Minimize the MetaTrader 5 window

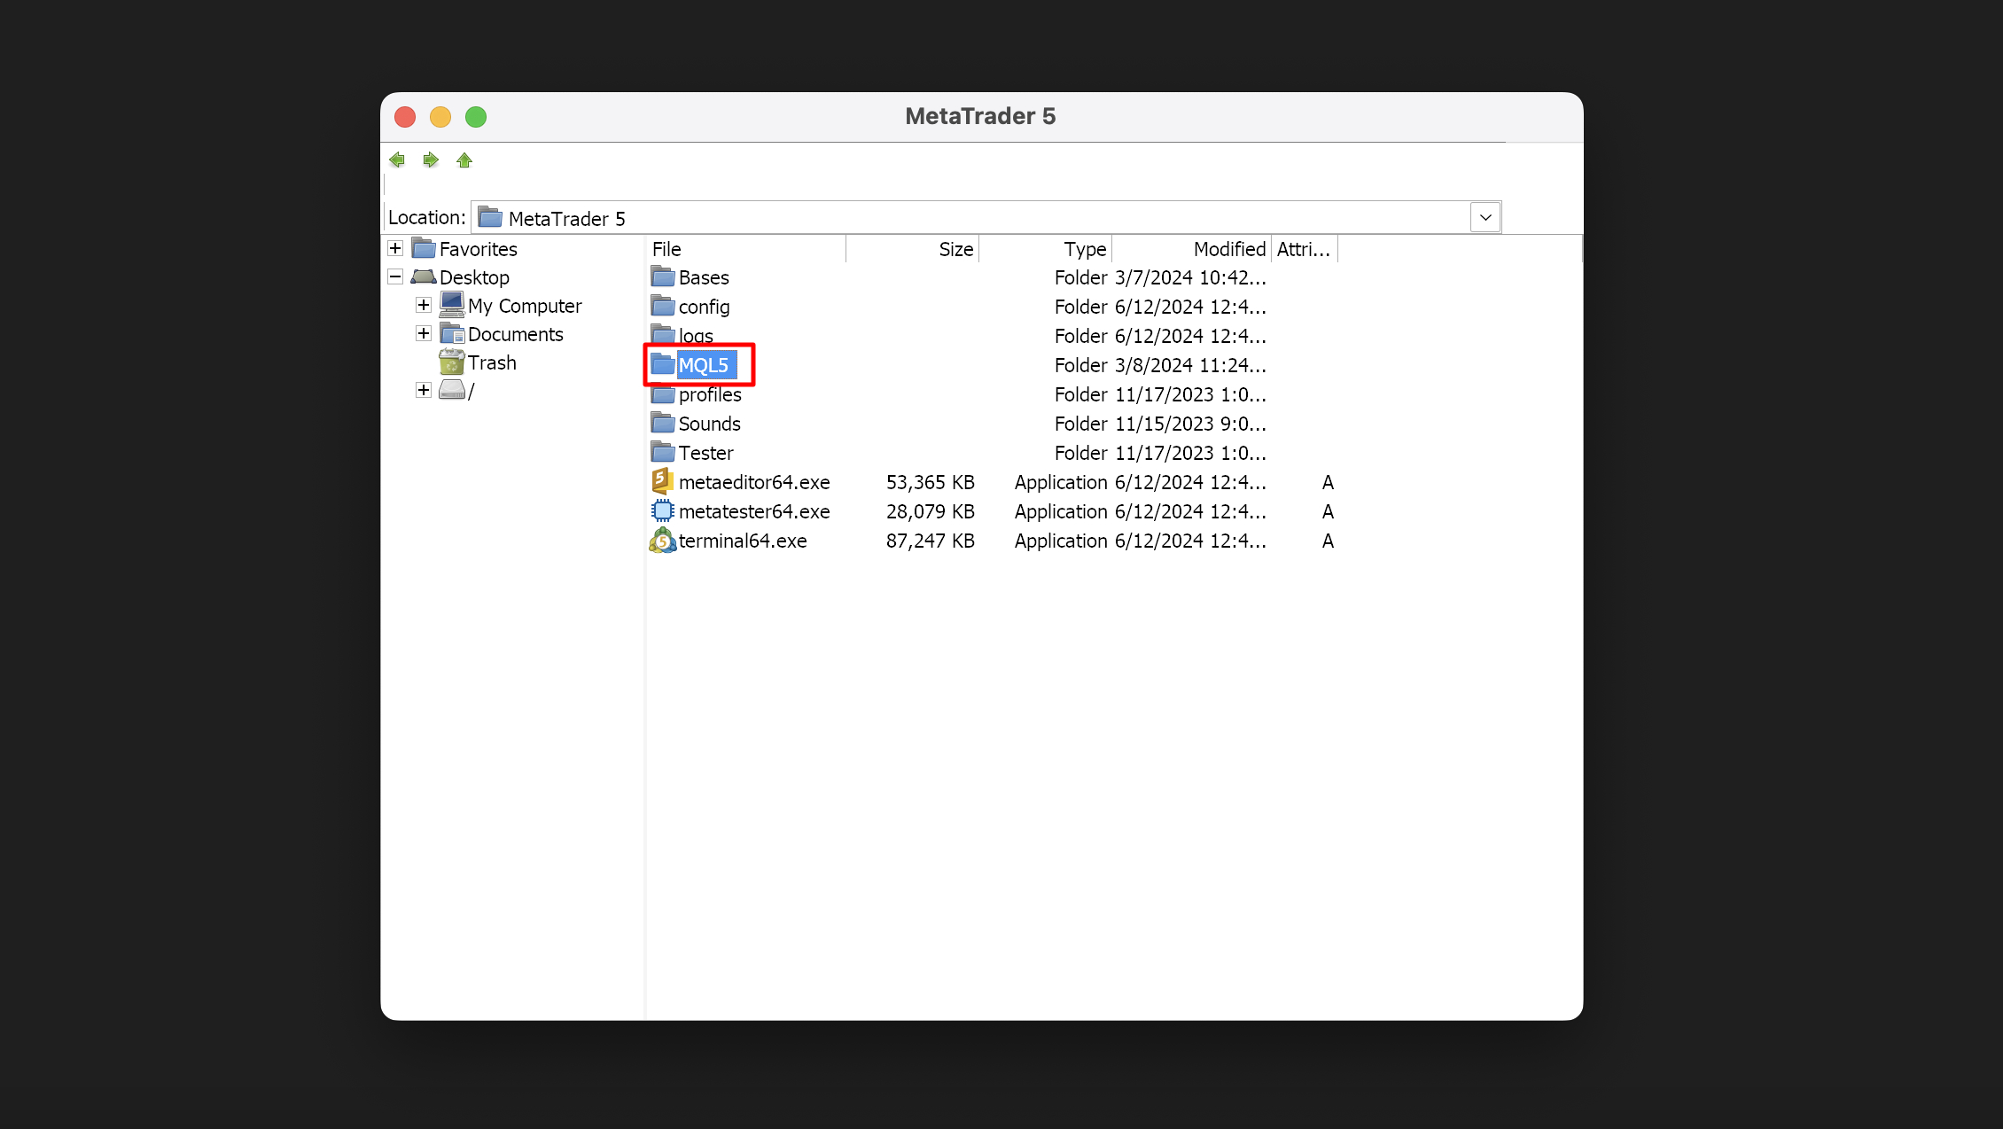(x=440, y=117)
